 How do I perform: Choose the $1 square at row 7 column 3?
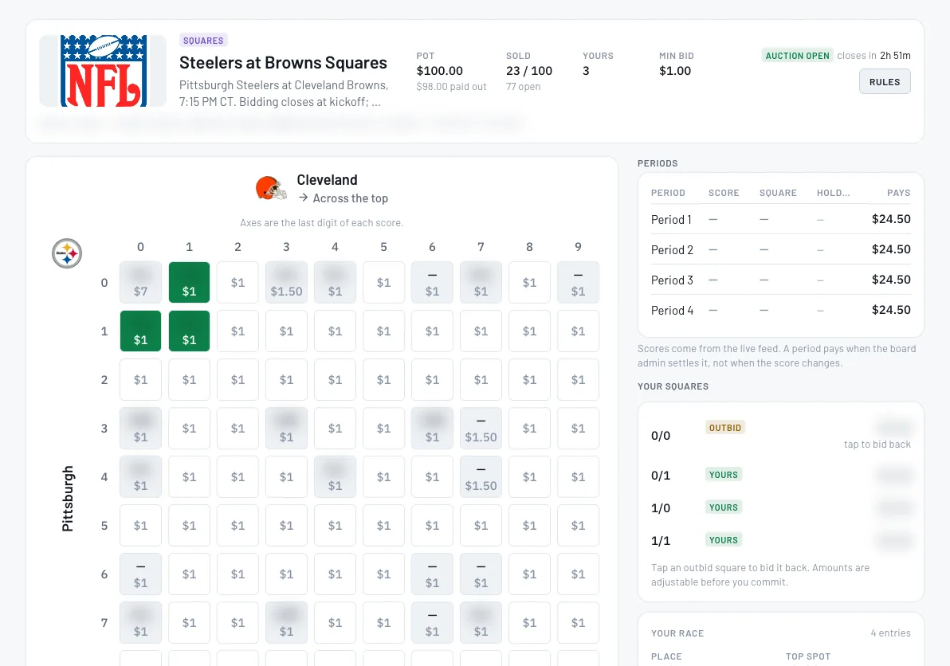[x=287, y=622]
